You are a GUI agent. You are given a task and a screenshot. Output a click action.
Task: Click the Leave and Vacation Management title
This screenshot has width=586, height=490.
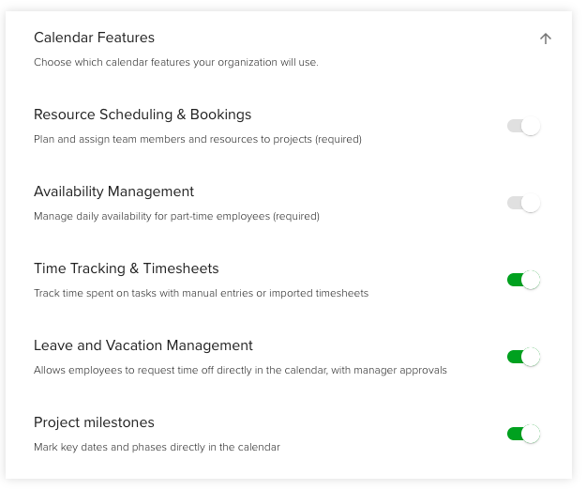[x=143, y=345]
